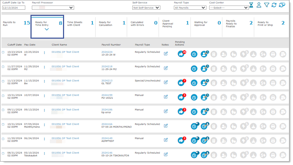
Task: Open the three-dot menu for payroll 2024213 row
Action: 44,81
